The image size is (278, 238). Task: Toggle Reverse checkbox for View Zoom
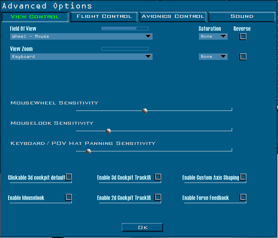[x=243, y=57]
